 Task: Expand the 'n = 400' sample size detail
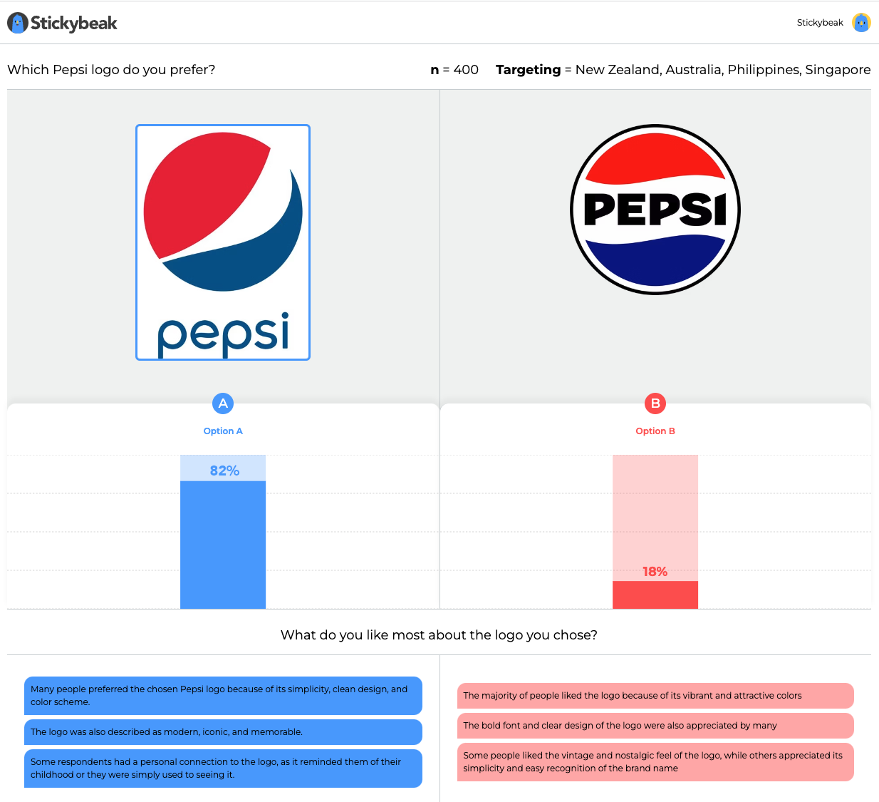tap(453, 70)
